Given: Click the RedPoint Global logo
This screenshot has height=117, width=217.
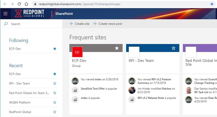Looking at the screenshot, I should coord(29,13).
